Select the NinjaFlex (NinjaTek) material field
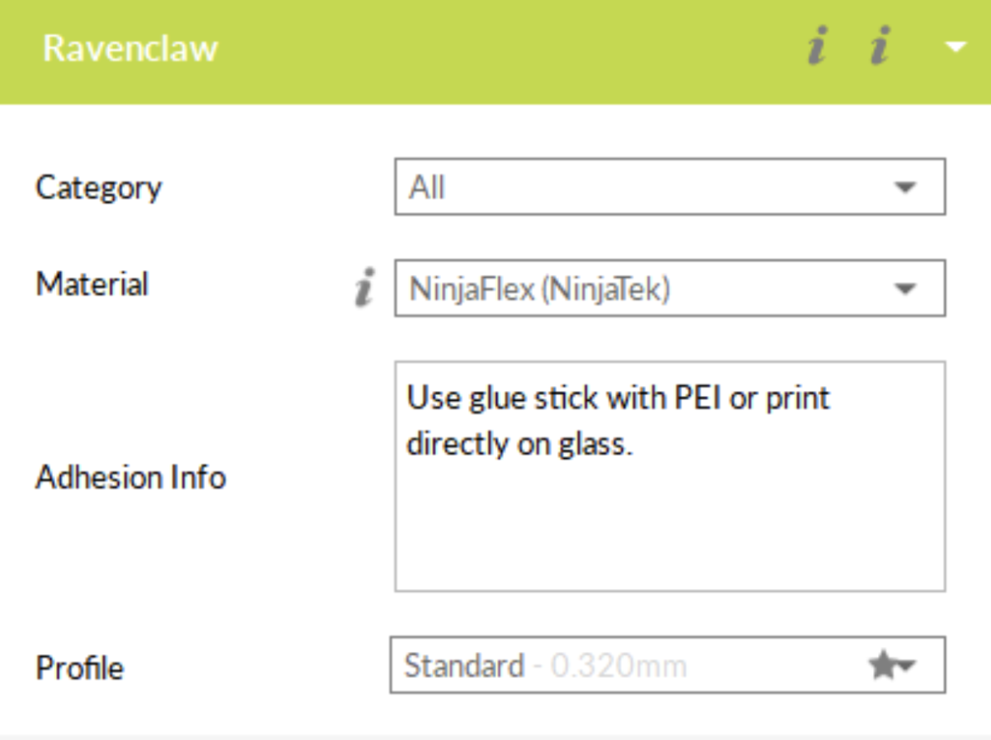The width and height of the screenshot is (991, 740). [540, 289]
